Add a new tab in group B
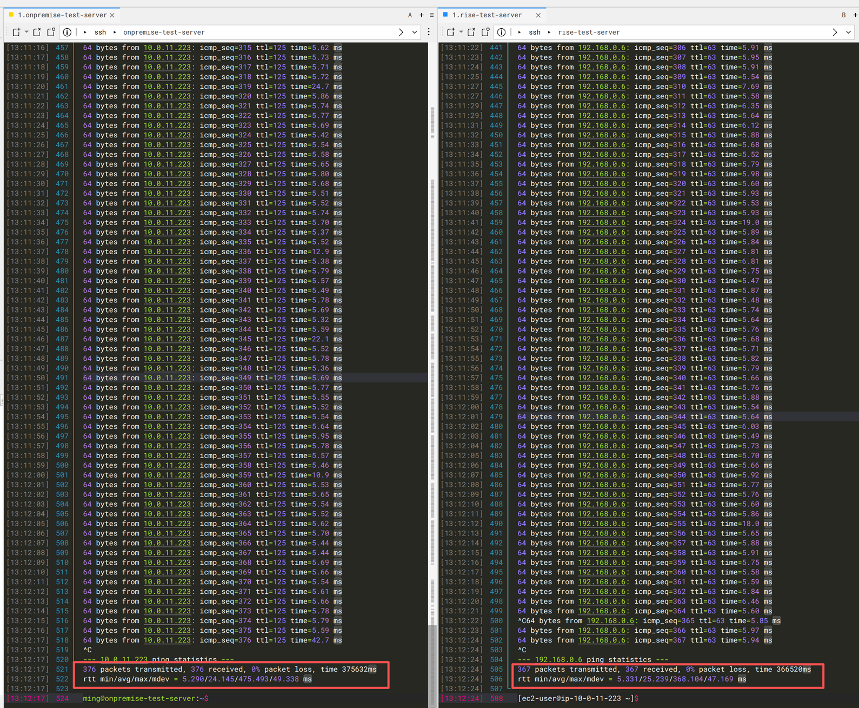 tap(855, 15)
